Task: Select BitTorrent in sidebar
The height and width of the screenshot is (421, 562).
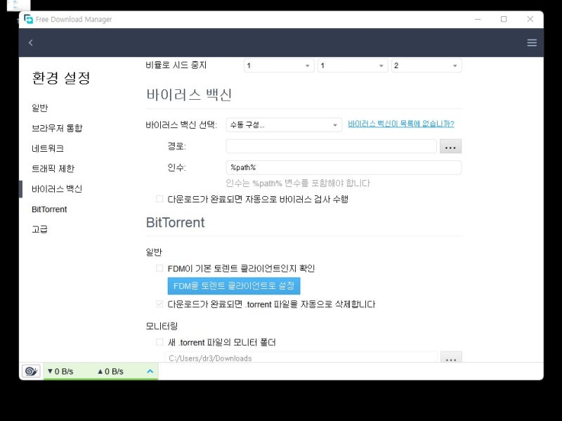Action: 49,209
